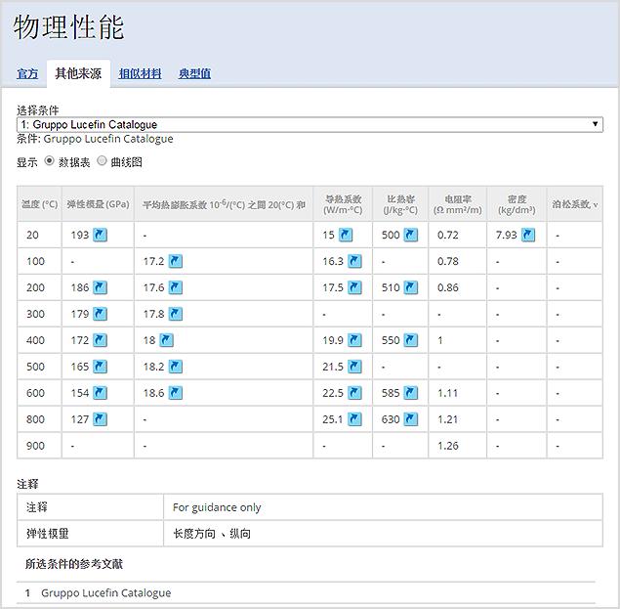
Task: Click the 比热容 column header
Action: coord(400,204)
